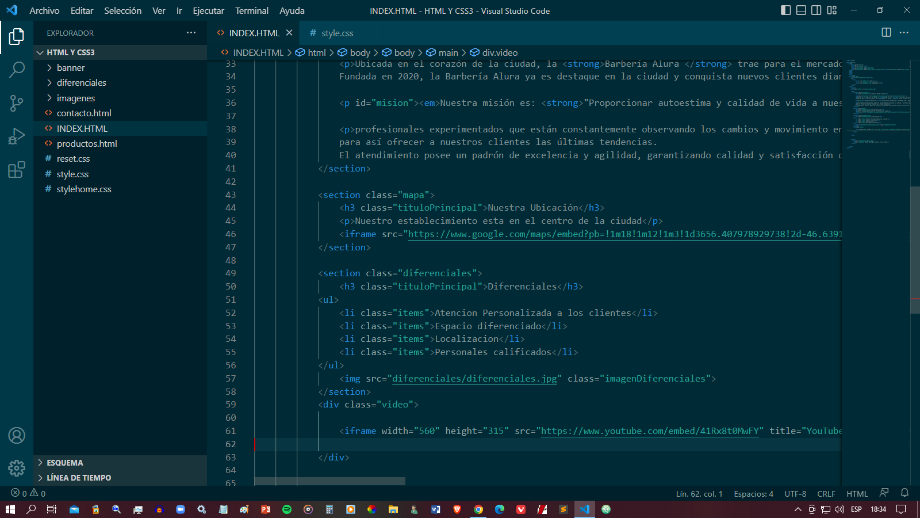The width and height of the screenshot is (920, 518).
Task: Toggle the bottom panel layout
Action: click(x=801, y=10)
